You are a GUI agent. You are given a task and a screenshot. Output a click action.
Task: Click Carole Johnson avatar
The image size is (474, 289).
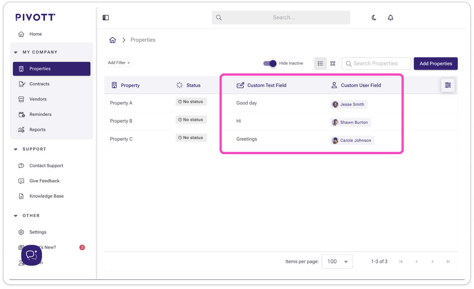click(x=336, y=141)
